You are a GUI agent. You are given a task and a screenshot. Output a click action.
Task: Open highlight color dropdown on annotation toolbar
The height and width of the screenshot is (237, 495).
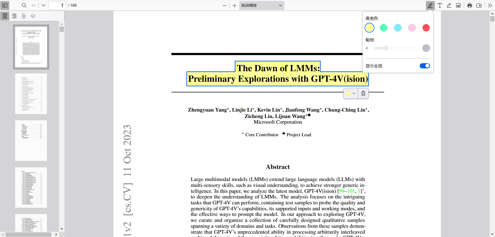click(351, 93)
